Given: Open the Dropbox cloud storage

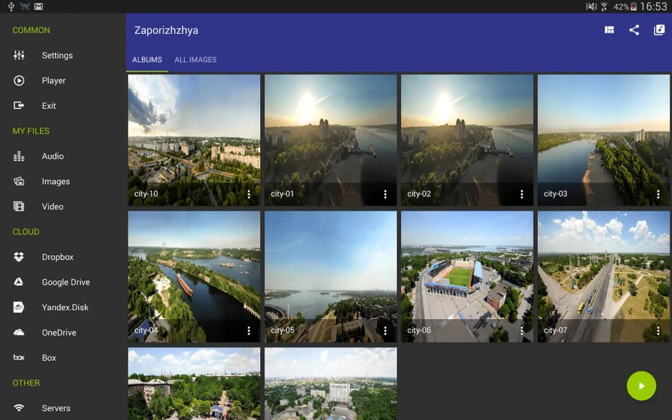Looking at the screenshot, I should tap(57, 257).
